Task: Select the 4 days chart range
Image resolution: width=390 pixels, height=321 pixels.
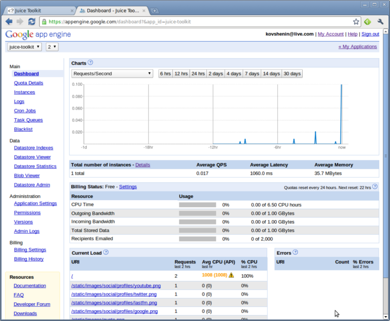Action: [x=234, y=74]
